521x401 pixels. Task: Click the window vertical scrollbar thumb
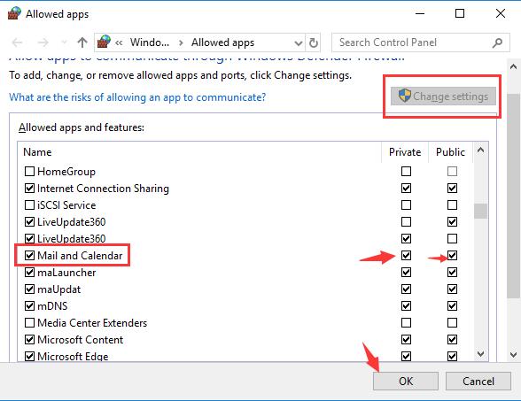tap(513, 196)
